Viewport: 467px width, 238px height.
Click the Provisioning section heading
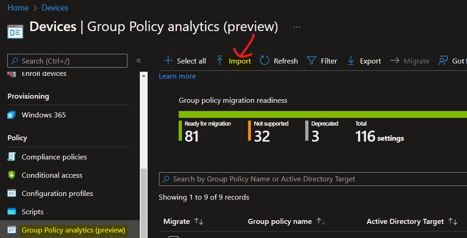pos(28,96)
